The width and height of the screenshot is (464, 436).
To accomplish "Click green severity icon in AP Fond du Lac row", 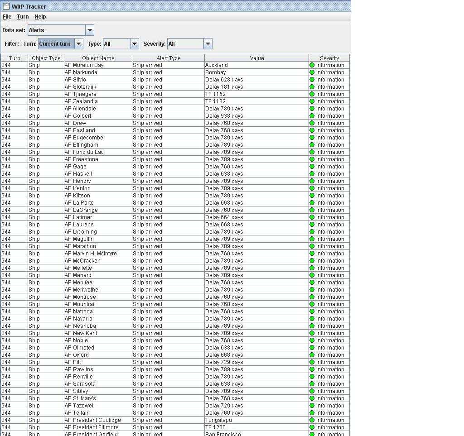I will pyautogui.click(x=312, y=152).
